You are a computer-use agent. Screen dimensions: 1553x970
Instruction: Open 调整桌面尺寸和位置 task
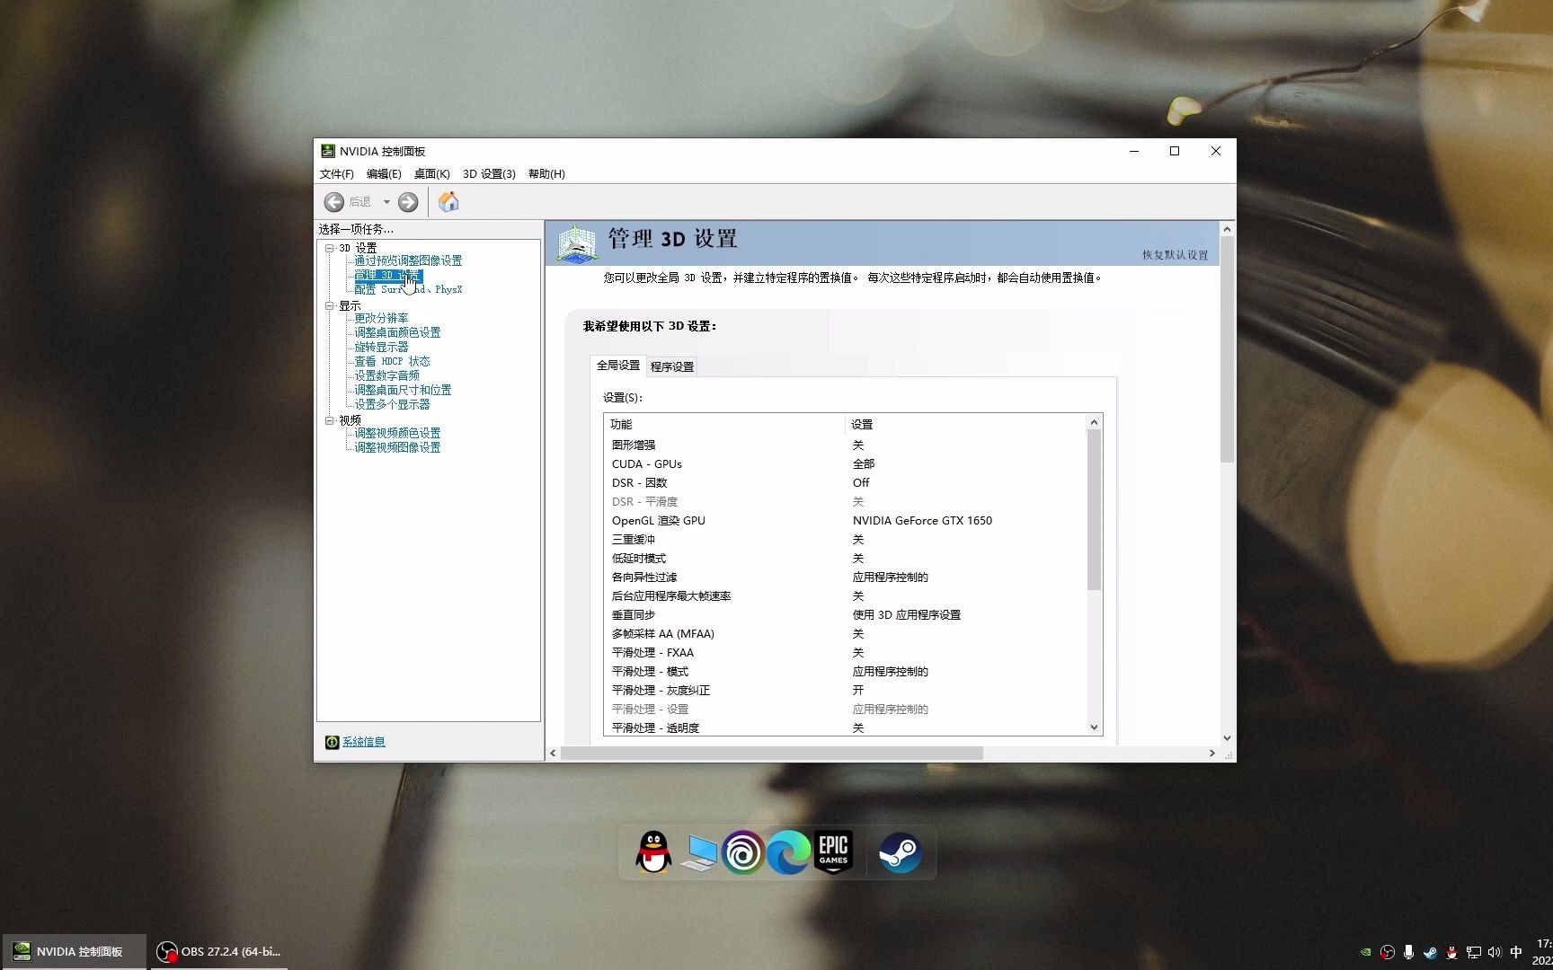point(403,390)
